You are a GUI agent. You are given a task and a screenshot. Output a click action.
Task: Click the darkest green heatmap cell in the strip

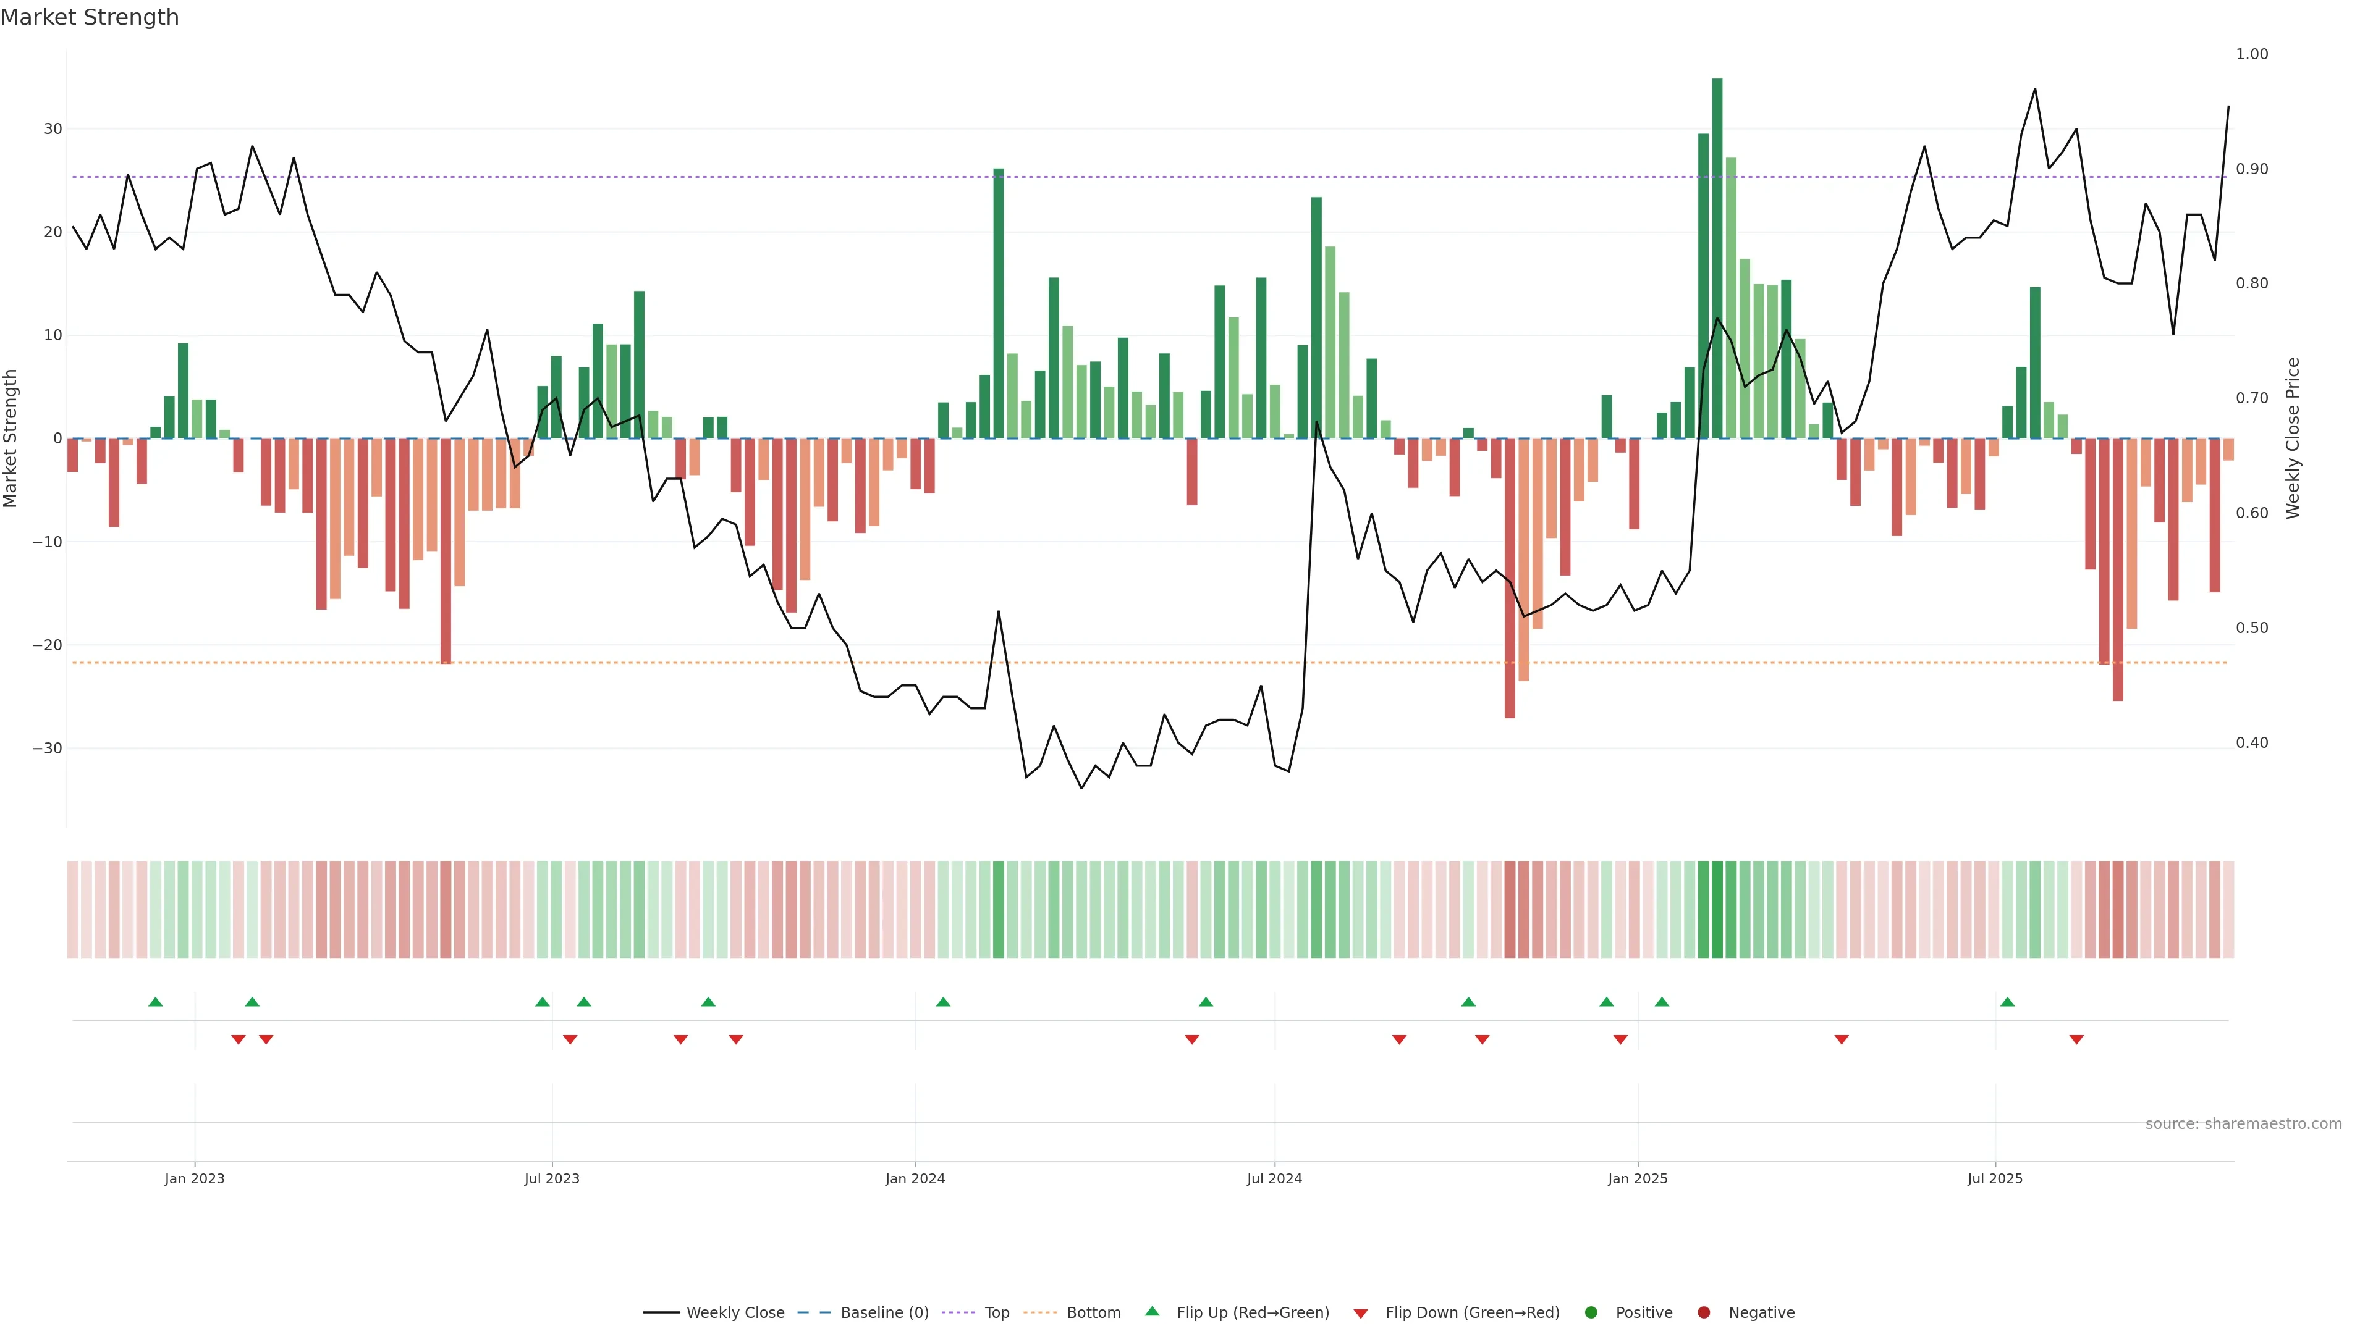(1717, 908)
